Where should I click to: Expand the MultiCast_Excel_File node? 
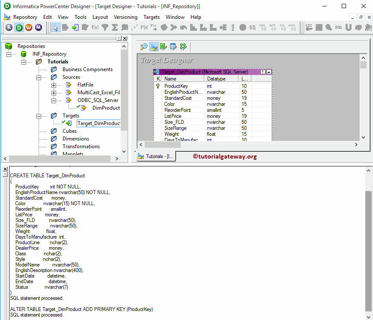click(x=54, y=93)
